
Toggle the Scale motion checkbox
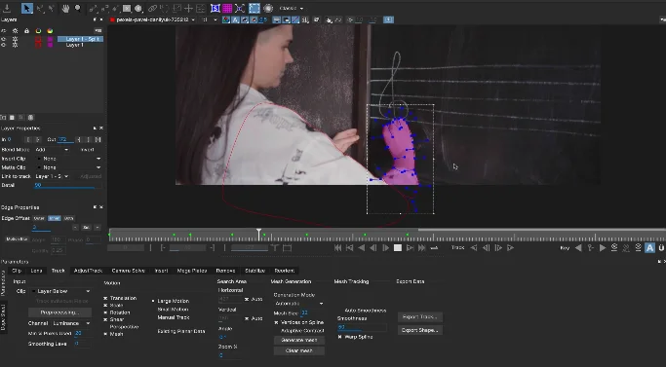pyautogui.click(x=105, y=306)
